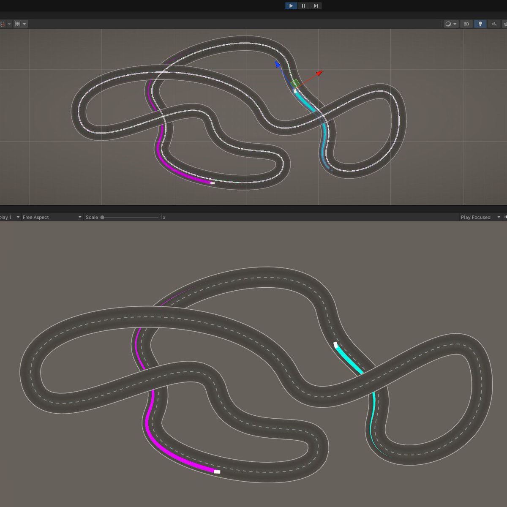Open the Play Focused dropdown

tap(480, 217)
